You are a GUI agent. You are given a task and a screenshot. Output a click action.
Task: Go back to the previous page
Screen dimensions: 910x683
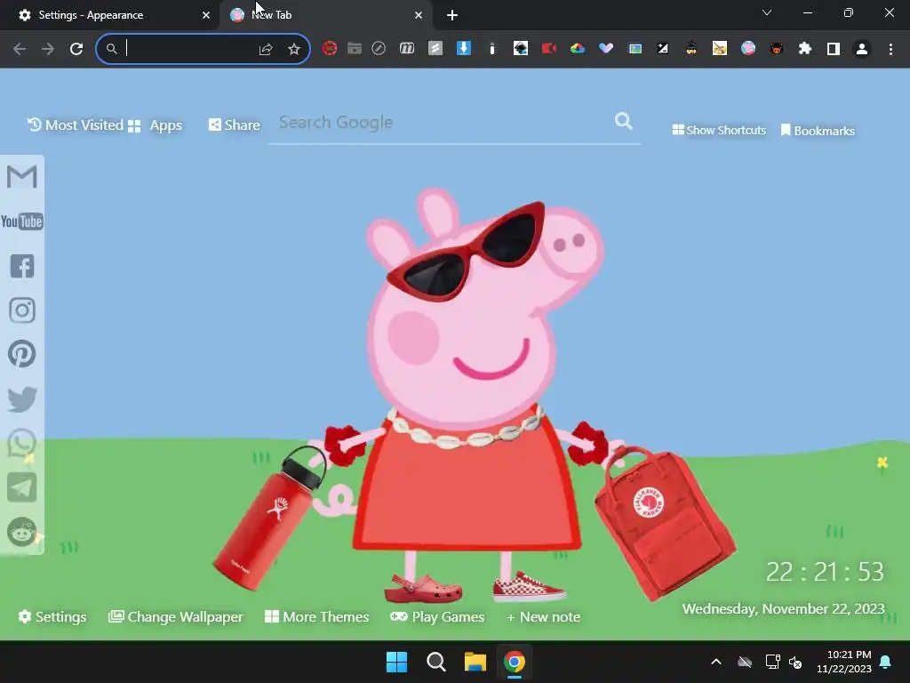(x=20, y=49)
